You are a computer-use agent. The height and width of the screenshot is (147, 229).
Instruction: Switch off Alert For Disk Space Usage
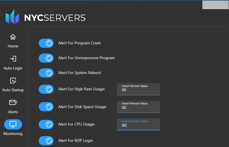(46, 107)
